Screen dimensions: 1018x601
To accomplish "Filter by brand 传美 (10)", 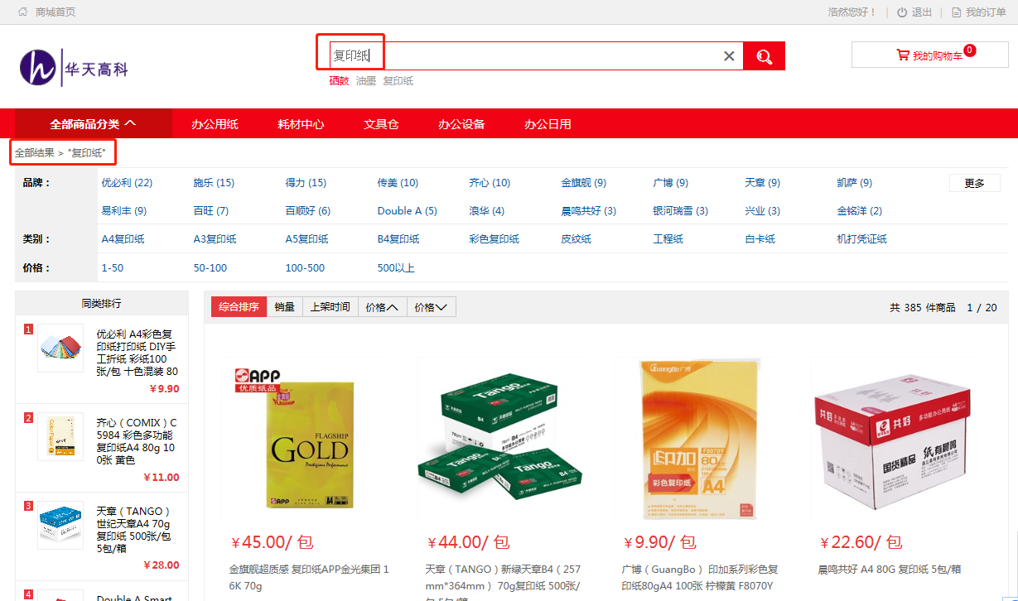I will click(x=398, y=183).
